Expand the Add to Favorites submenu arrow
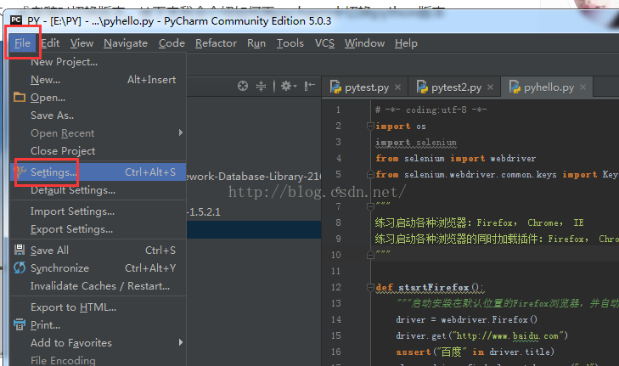This screenshot has width=619, height=366. pyautogui.click(x=181, y=342)
